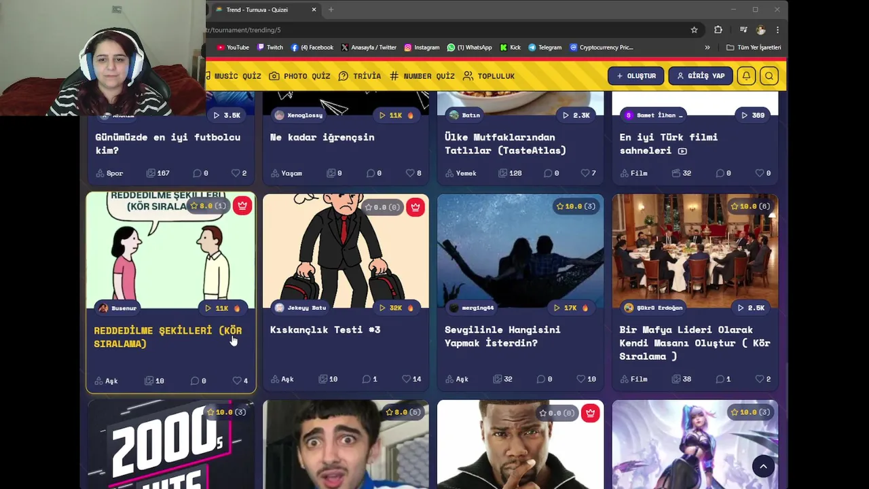Open the YouTube bookmark

233,48
